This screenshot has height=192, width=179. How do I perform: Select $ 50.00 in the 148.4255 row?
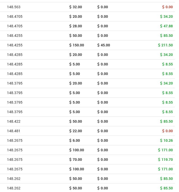(x=76, y=36)
